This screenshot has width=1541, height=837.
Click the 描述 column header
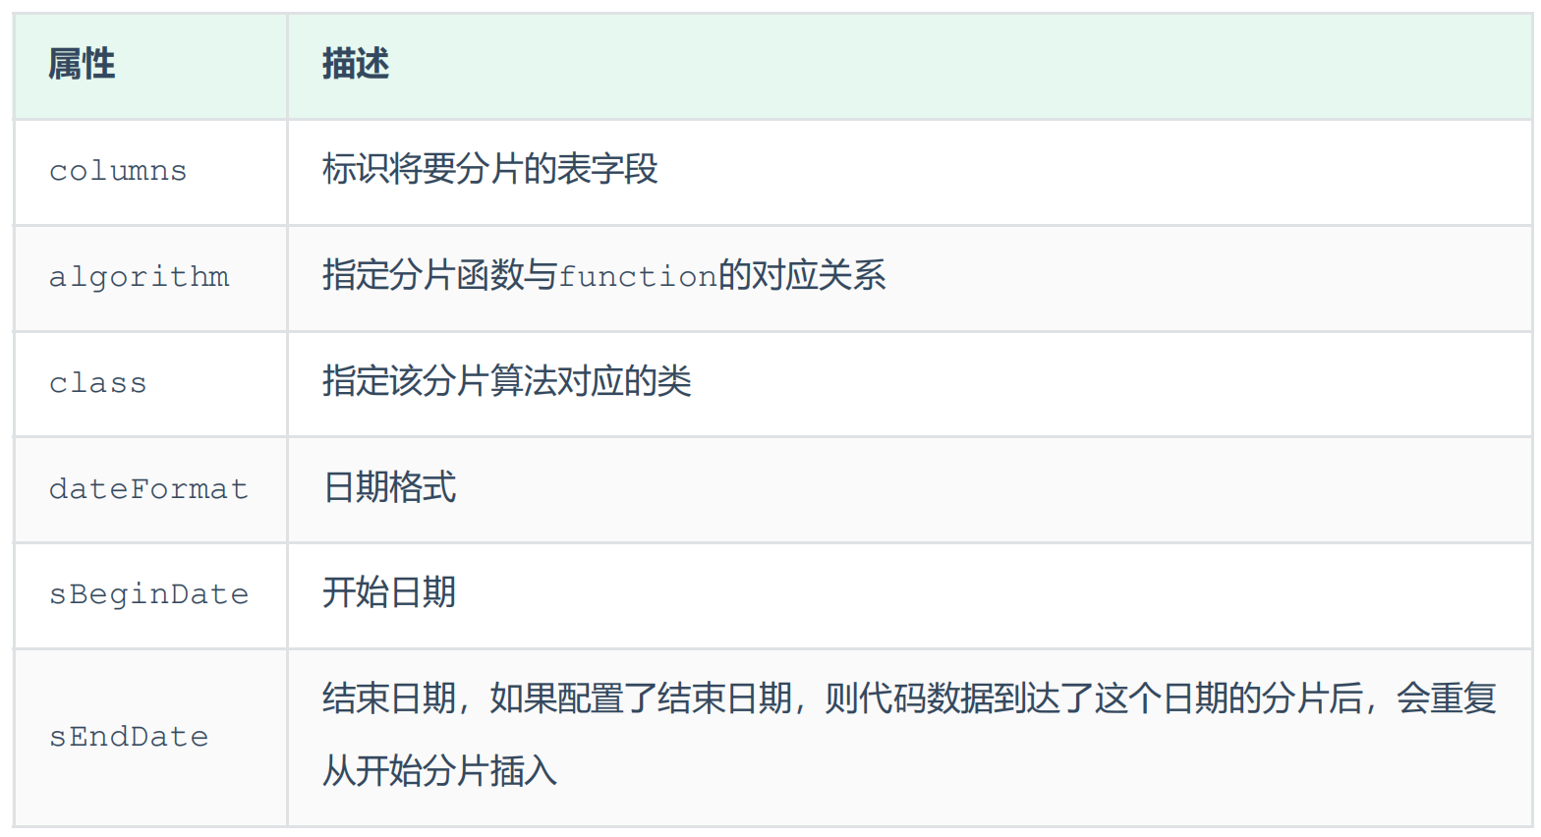tap(356, 65)
